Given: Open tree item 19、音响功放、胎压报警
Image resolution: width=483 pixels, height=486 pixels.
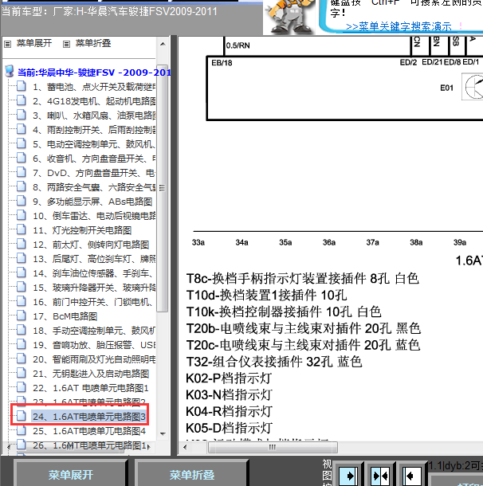Looking at the screenshot, I should [94, 345].
